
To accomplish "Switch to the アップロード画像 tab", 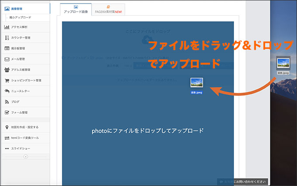I will pyautogui.click(x=76, y=9).
